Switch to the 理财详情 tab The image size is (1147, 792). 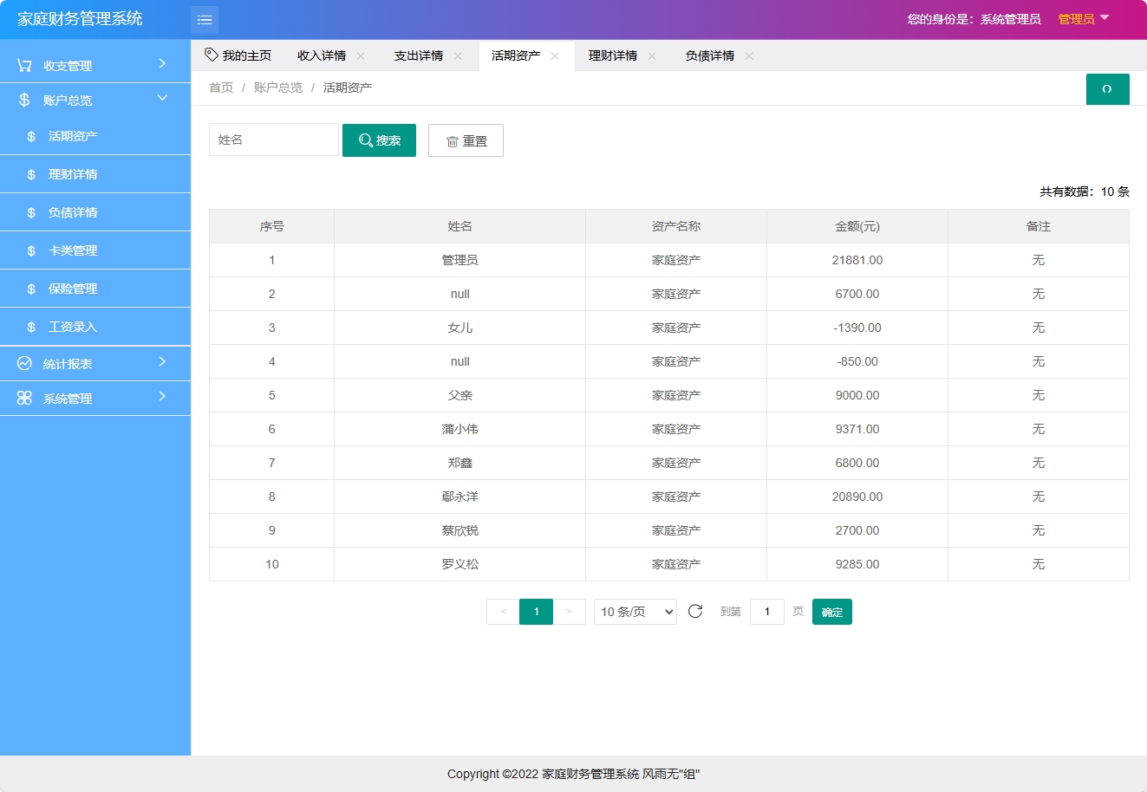[611, 55]
